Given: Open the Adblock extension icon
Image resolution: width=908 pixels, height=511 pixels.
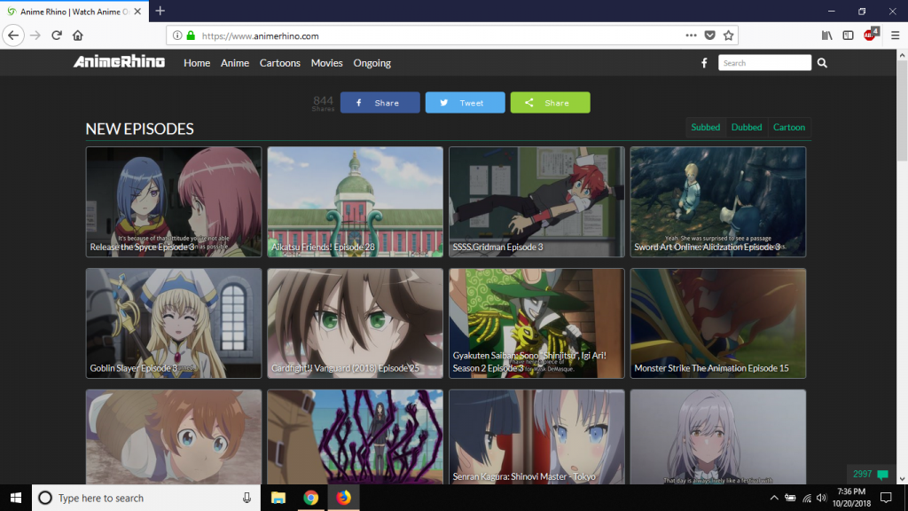Looking at the screenshot, I should click(x=871, y=35).
